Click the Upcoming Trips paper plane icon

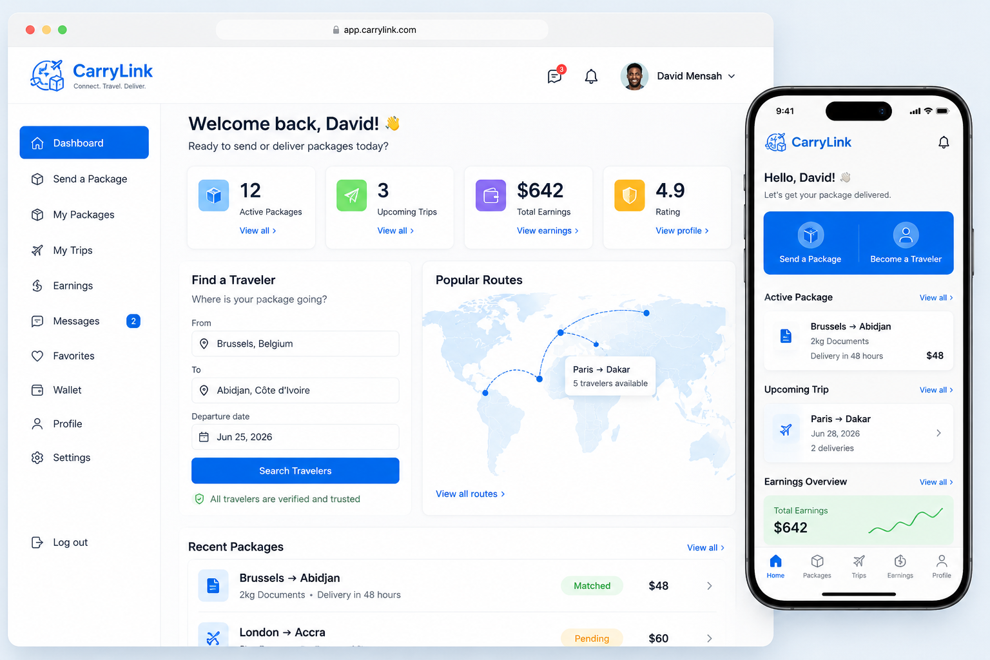tap(352, 195)
